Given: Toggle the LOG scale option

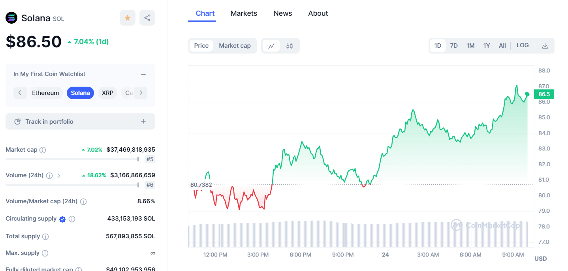Looking at the screenshot, I should [x=523, y=45].
